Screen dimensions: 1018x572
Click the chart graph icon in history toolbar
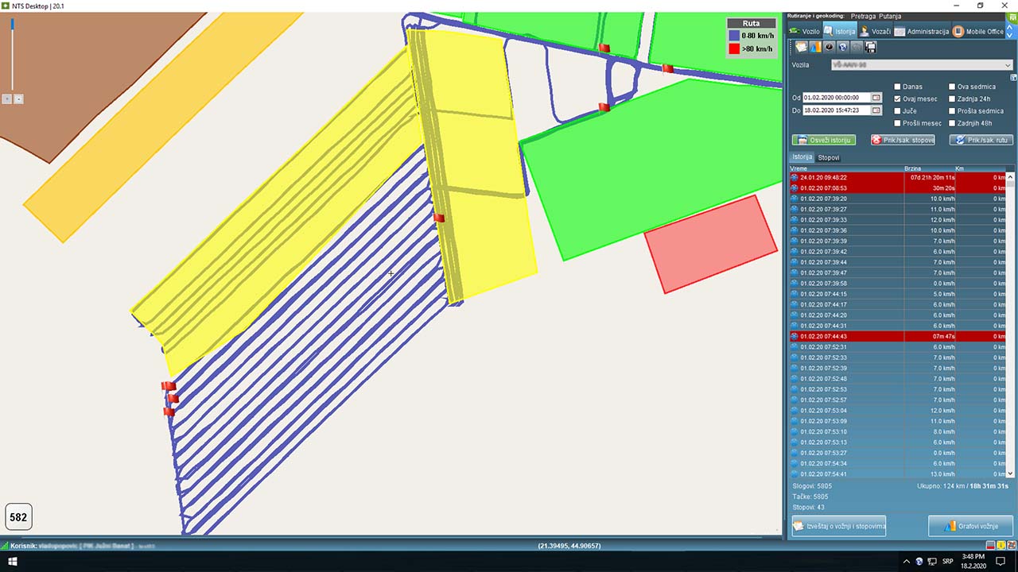tap(815, 48)
